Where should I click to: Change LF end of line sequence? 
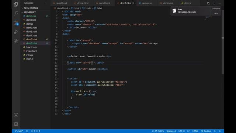point(188,131)
